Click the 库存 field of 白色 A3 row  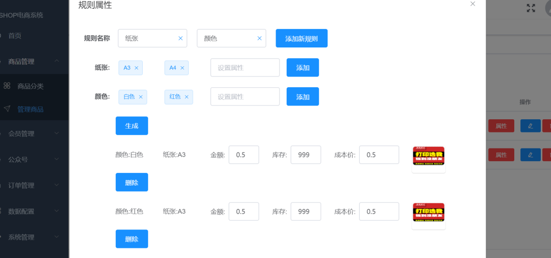coord(306,155)
